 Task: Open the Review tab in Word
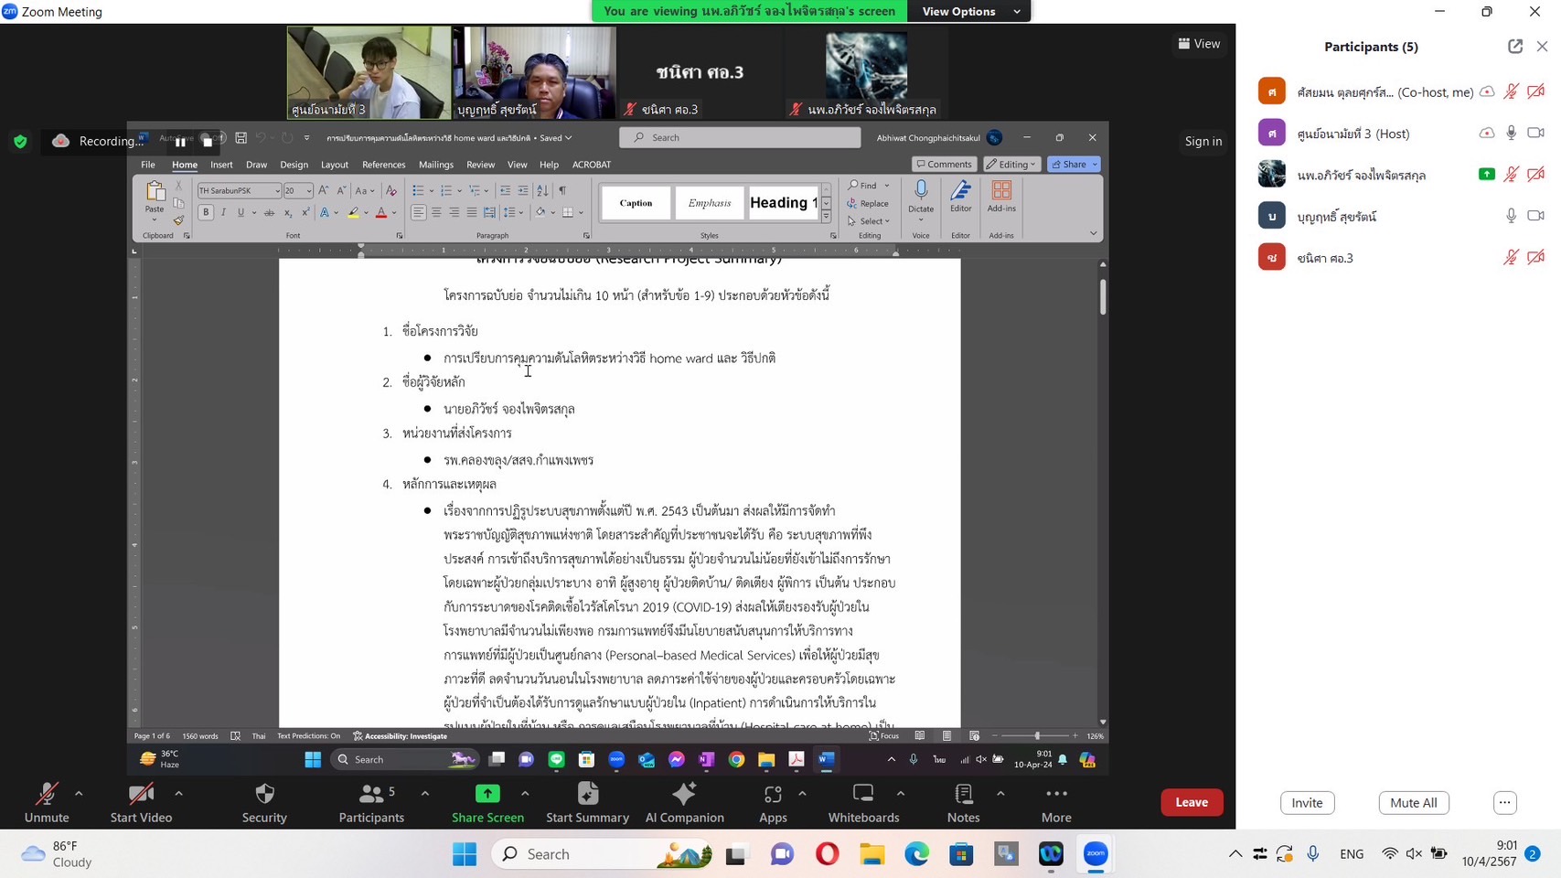(x=480, y=165)
